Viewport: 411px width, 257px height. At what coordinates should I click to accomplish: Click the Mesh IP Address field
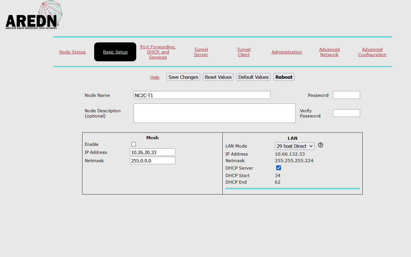[x=152, y=152]
